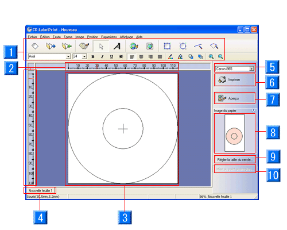The image size is (287, 230).
Task: Click the Aperçu preview button
Action: [235, 98]
